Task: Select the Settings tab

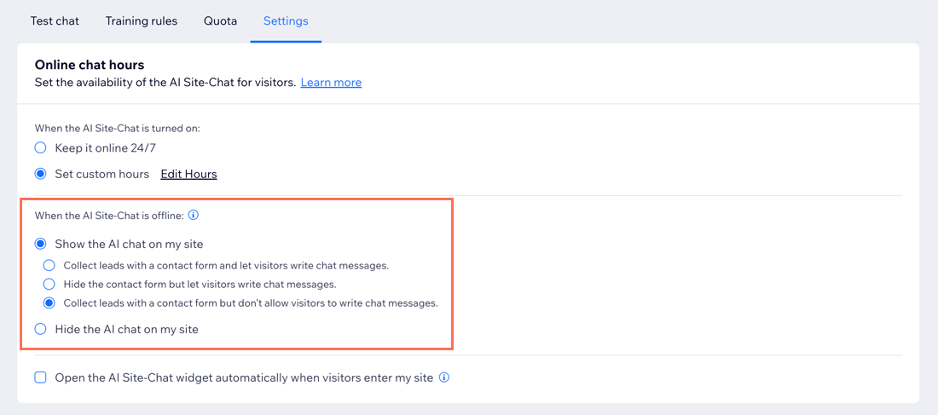Action: (x=286, y=21)
